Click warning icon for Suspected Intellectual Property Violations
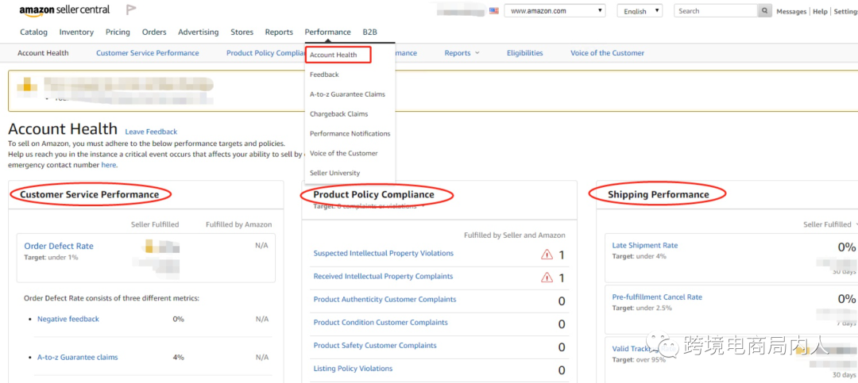The width and height of the screenshot is (858, 383). click(547, 255)
